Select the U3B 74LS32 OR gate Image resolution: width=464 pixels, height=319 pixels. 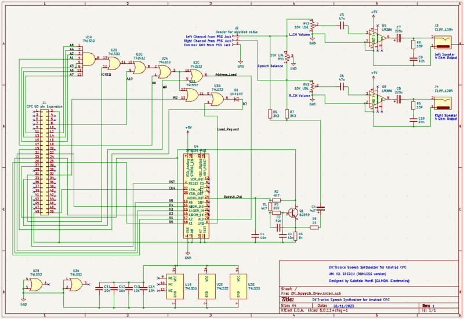pos(216,99)
